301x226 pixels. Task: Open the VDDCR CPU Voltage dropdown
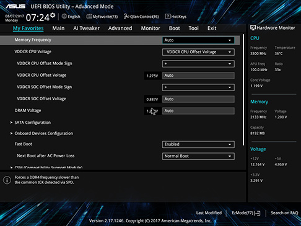pyautogui.click(x=198, y=52)
